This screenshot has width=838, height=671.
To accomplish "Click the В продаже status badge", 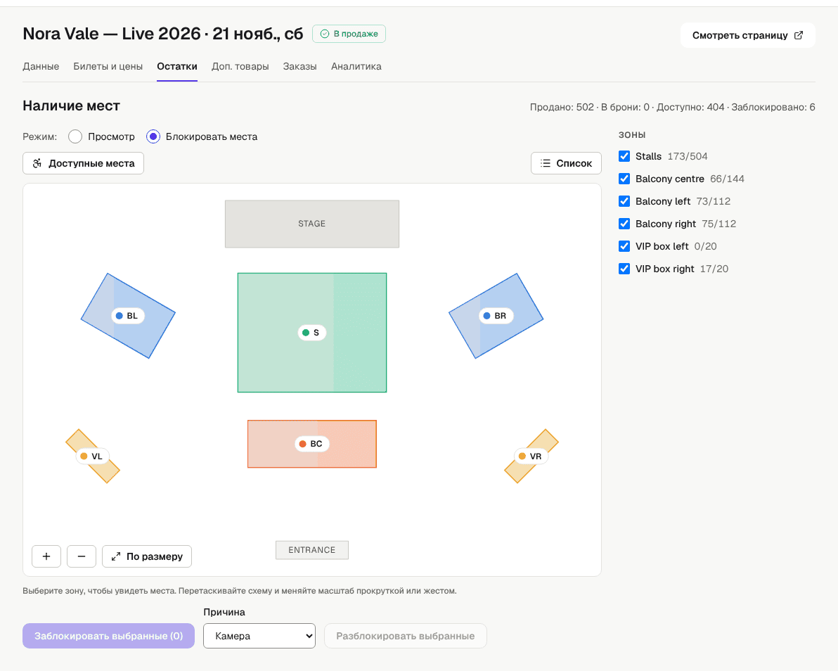I will coord(349,34).
